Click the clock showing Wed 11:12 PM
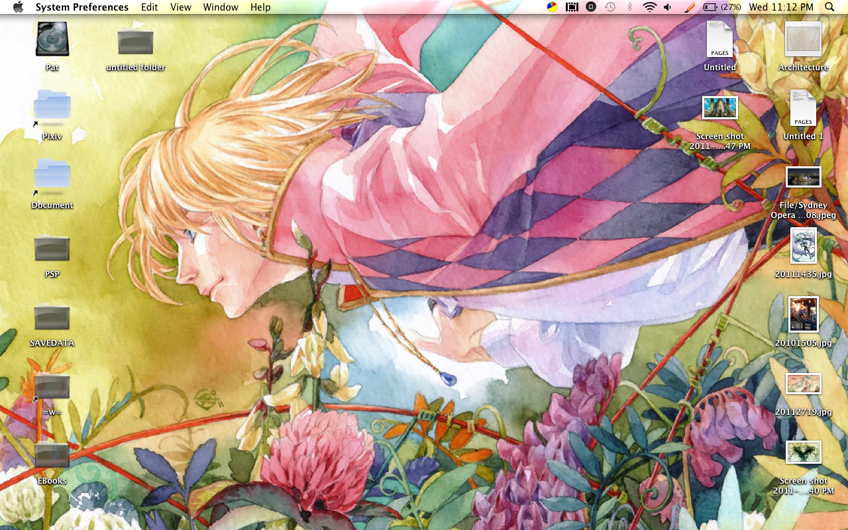The height and width of the screenshot is (530, 848). pos(781,7)
